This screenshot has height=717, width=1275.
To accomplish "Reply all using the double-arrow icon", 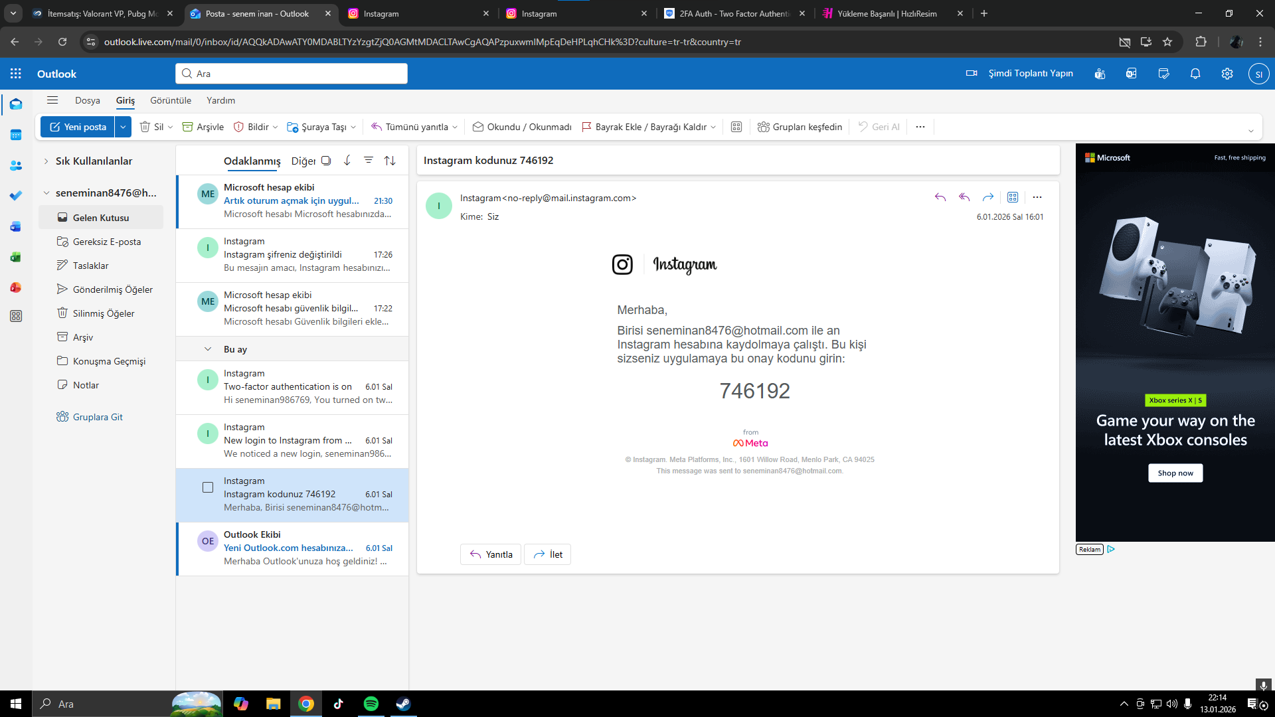I will [964, 197].
